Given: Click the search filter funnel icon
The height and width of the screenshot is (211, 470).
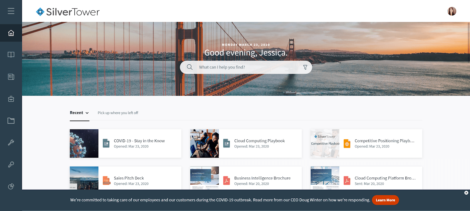Looking at the screenshot, I should 305,67.
